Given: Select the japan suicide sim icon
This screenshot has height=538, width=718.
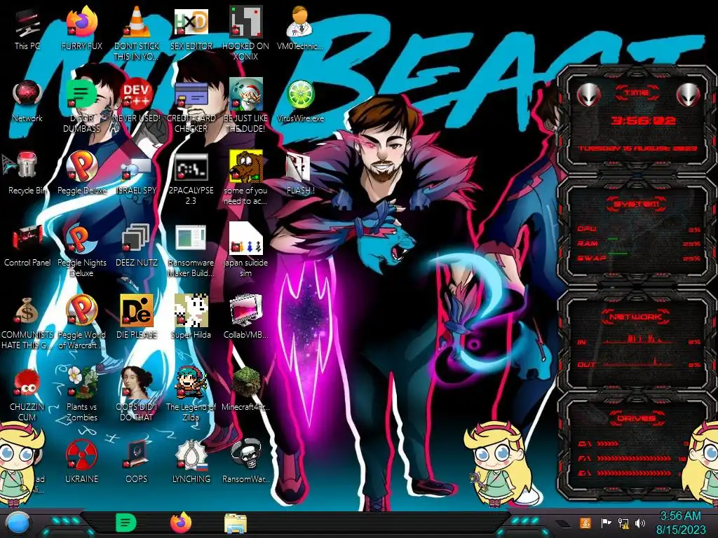Looking at the screenshot, I should coord(246,251).
